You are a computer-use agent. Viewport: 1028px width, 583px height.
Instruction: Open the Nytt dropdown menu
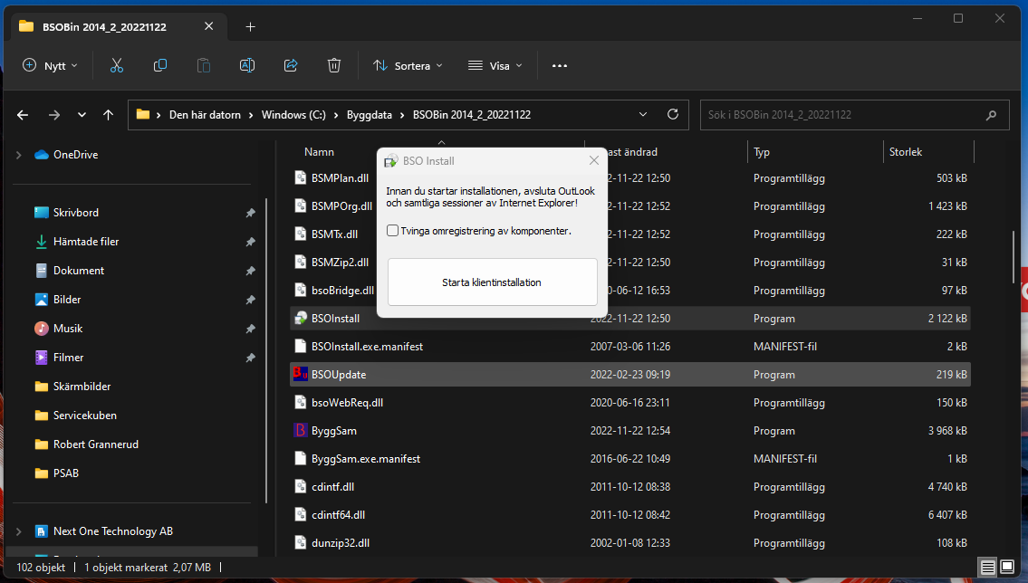(x=51, y=65)
